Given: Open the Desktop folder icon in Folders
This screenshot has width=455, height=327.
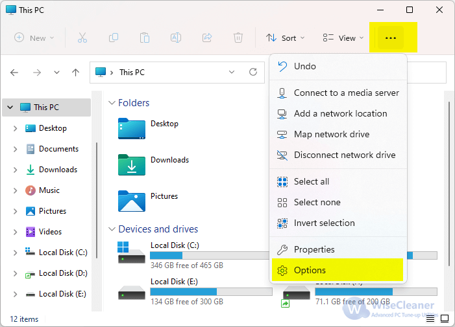Looking at the screenshot, I should click(x=132, y=128).
